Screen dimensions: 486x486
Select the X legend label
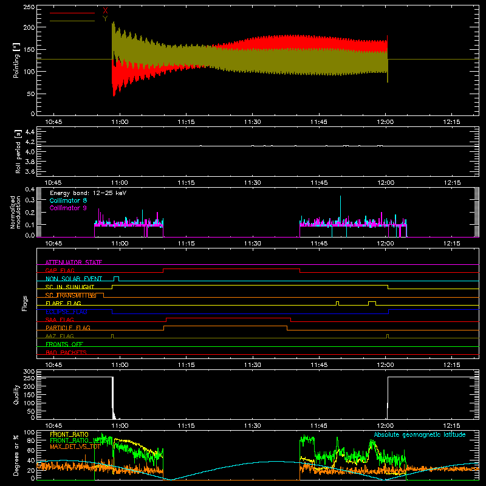click(x=105, y=11)
